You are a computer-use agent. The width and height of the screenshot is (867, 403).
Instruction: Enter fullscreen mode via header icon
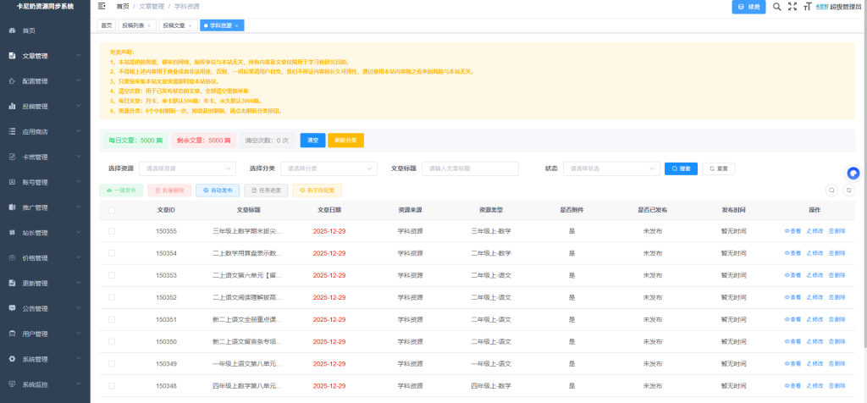point(792,7)
